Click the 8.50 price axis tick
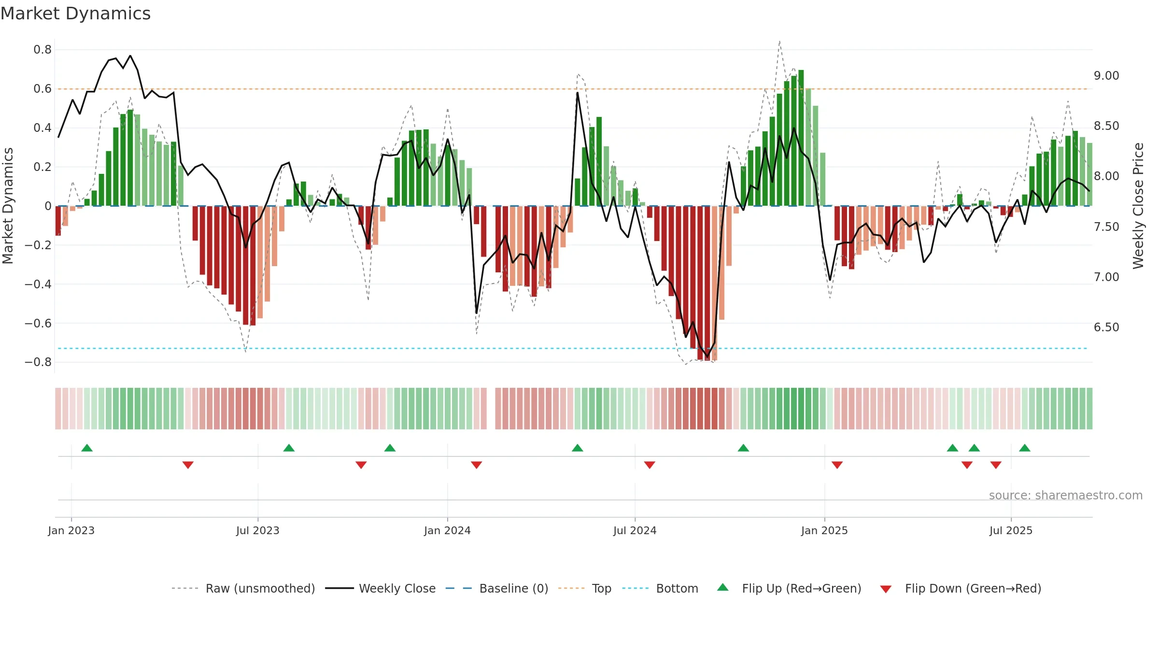 point(1106,126)
